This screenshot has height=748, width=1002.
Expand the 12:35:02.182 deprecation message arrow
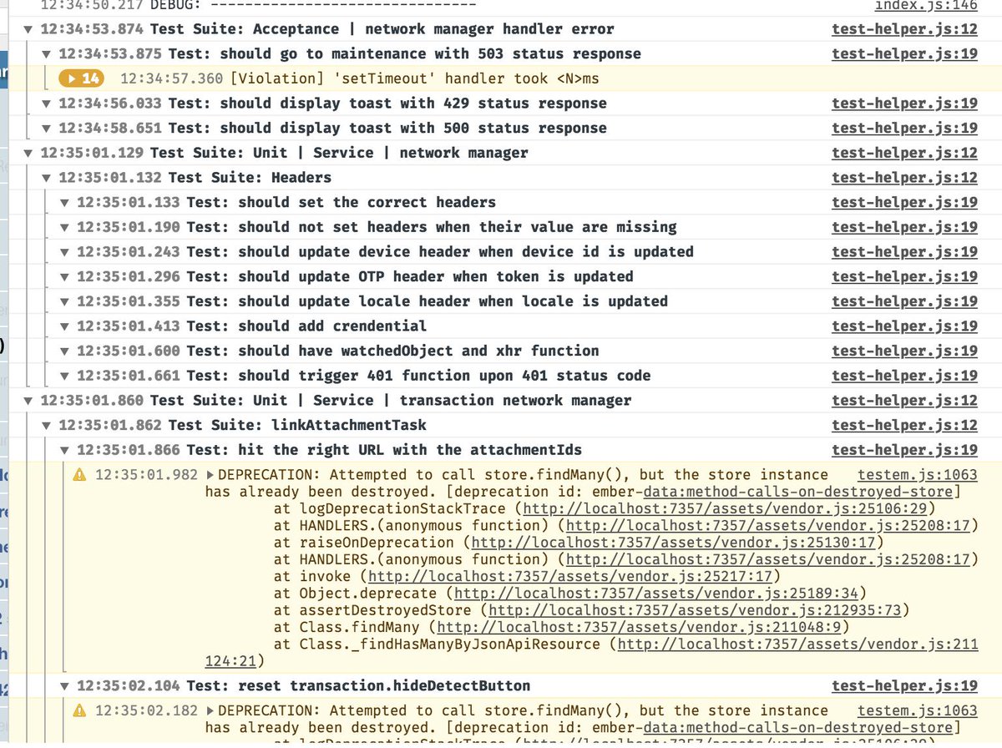(210, 711)
